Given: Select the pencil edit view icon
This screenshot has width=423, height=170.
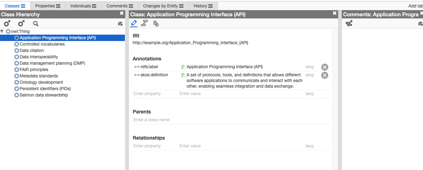Looking at the screenshot, I should coord(134,23).
